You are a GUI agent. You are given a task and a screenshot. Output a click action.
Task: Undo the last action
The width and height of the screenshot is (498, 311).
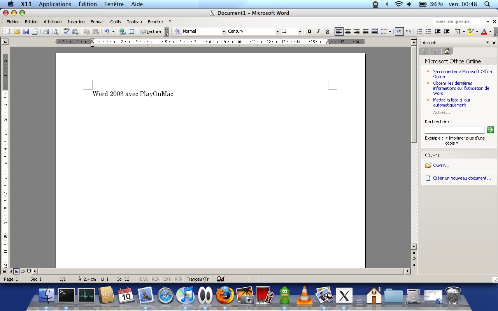click(x=107, y=31)
